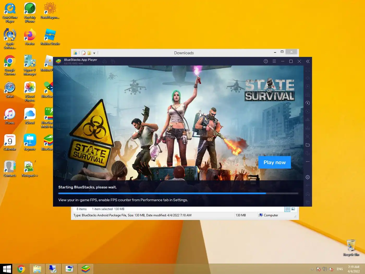Click the full screen icon in BlueStacks sidebar
The height and width of the screenshot is (274, 365).
tap(308, 70)
